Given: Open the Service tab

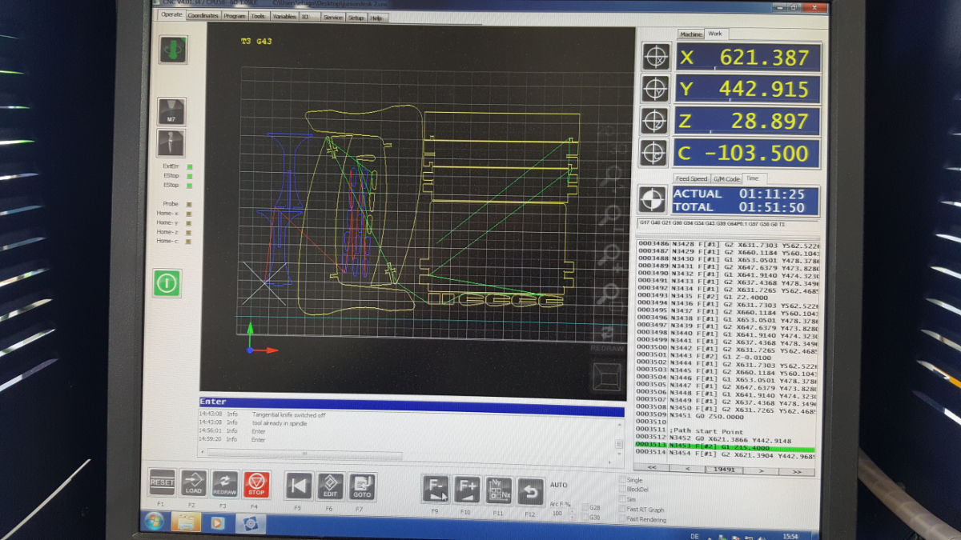Looking at the screenshot, I should click(333, 18).
